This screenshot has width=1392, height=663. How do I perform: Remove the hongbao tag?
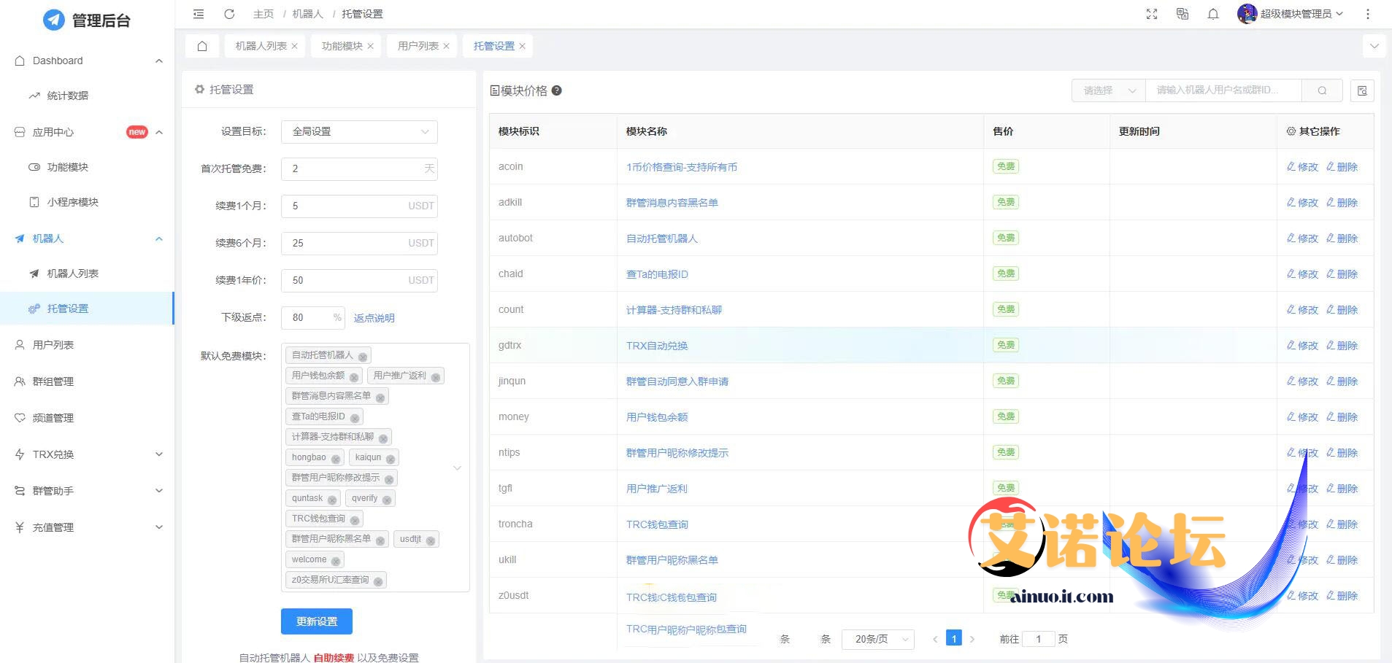pyautogui.click(x=336, y=459)
